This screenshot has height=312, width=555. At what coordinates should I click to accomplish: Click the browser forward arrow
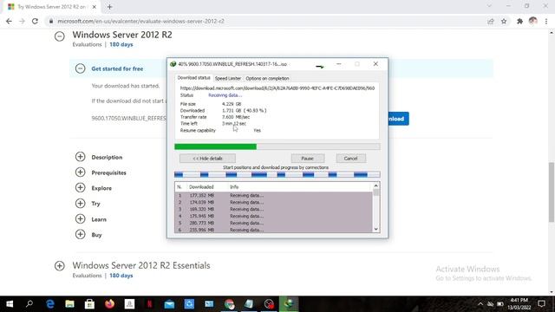tap(22, 21)
